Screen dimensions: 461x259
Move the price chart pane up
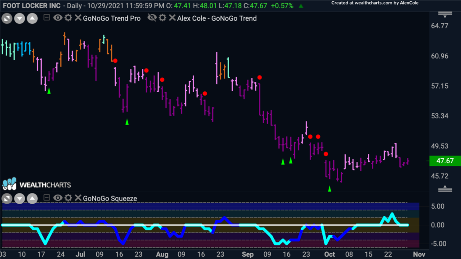coord(32,19)
